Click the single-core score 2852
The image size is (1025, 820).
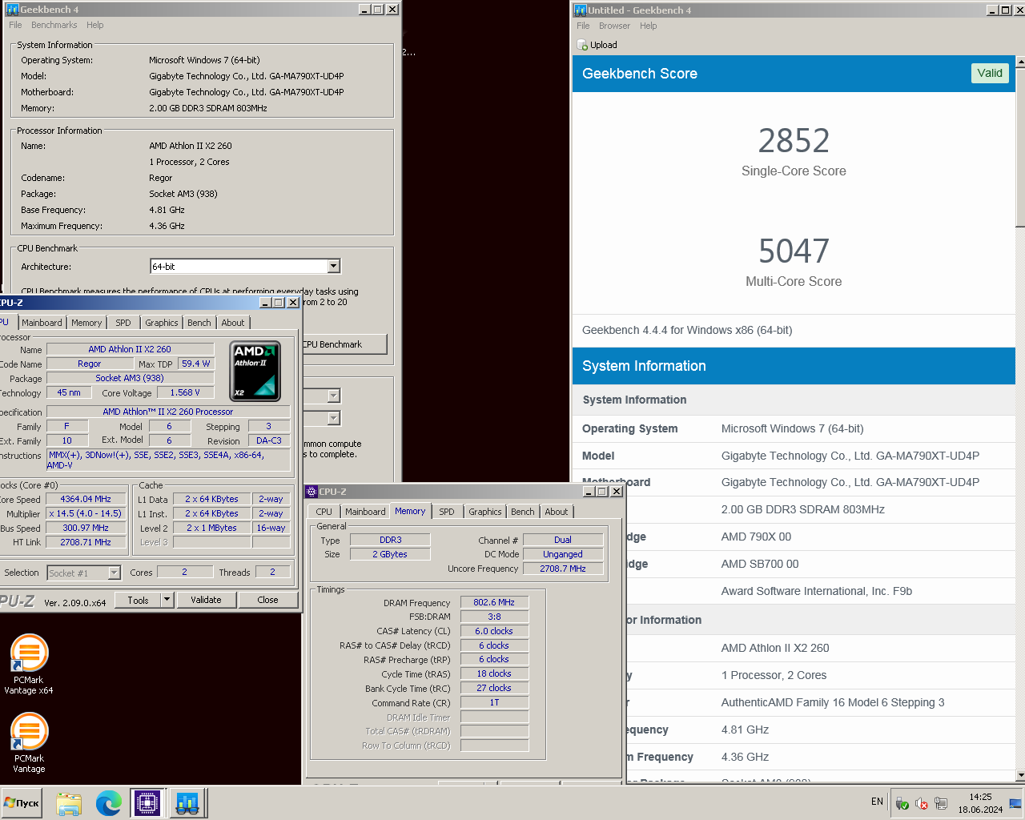[x=794, y=141]
